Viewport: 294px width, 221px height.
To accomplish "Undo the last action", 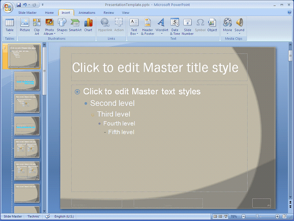I will coord(25,5).
